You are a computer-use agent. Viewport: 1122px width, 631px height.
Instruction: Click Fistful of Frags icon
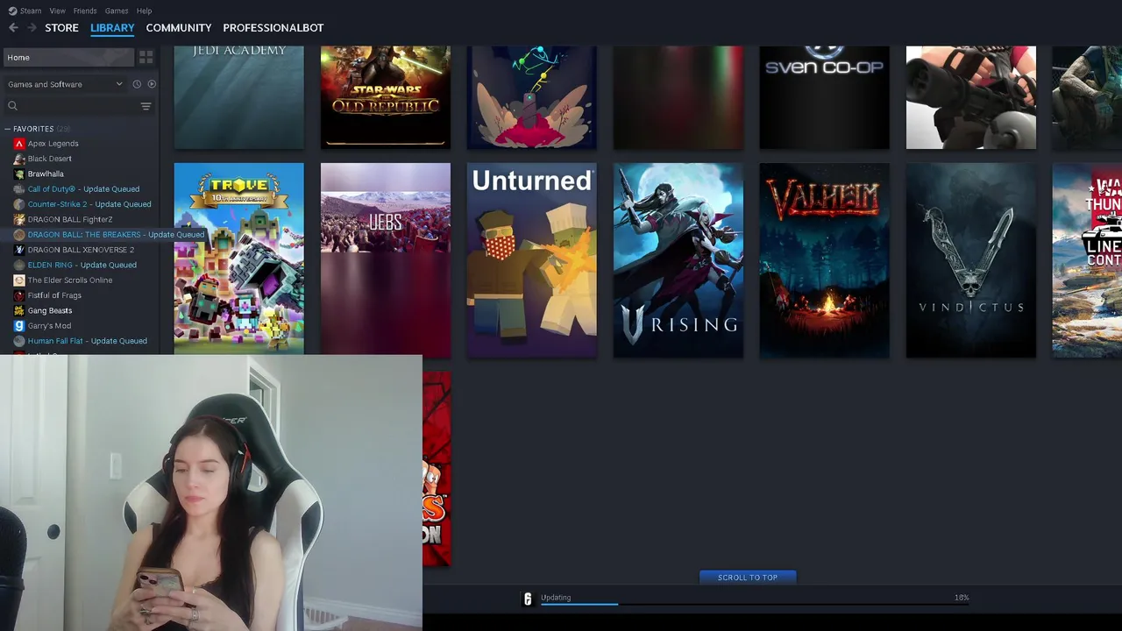(19, 295)
